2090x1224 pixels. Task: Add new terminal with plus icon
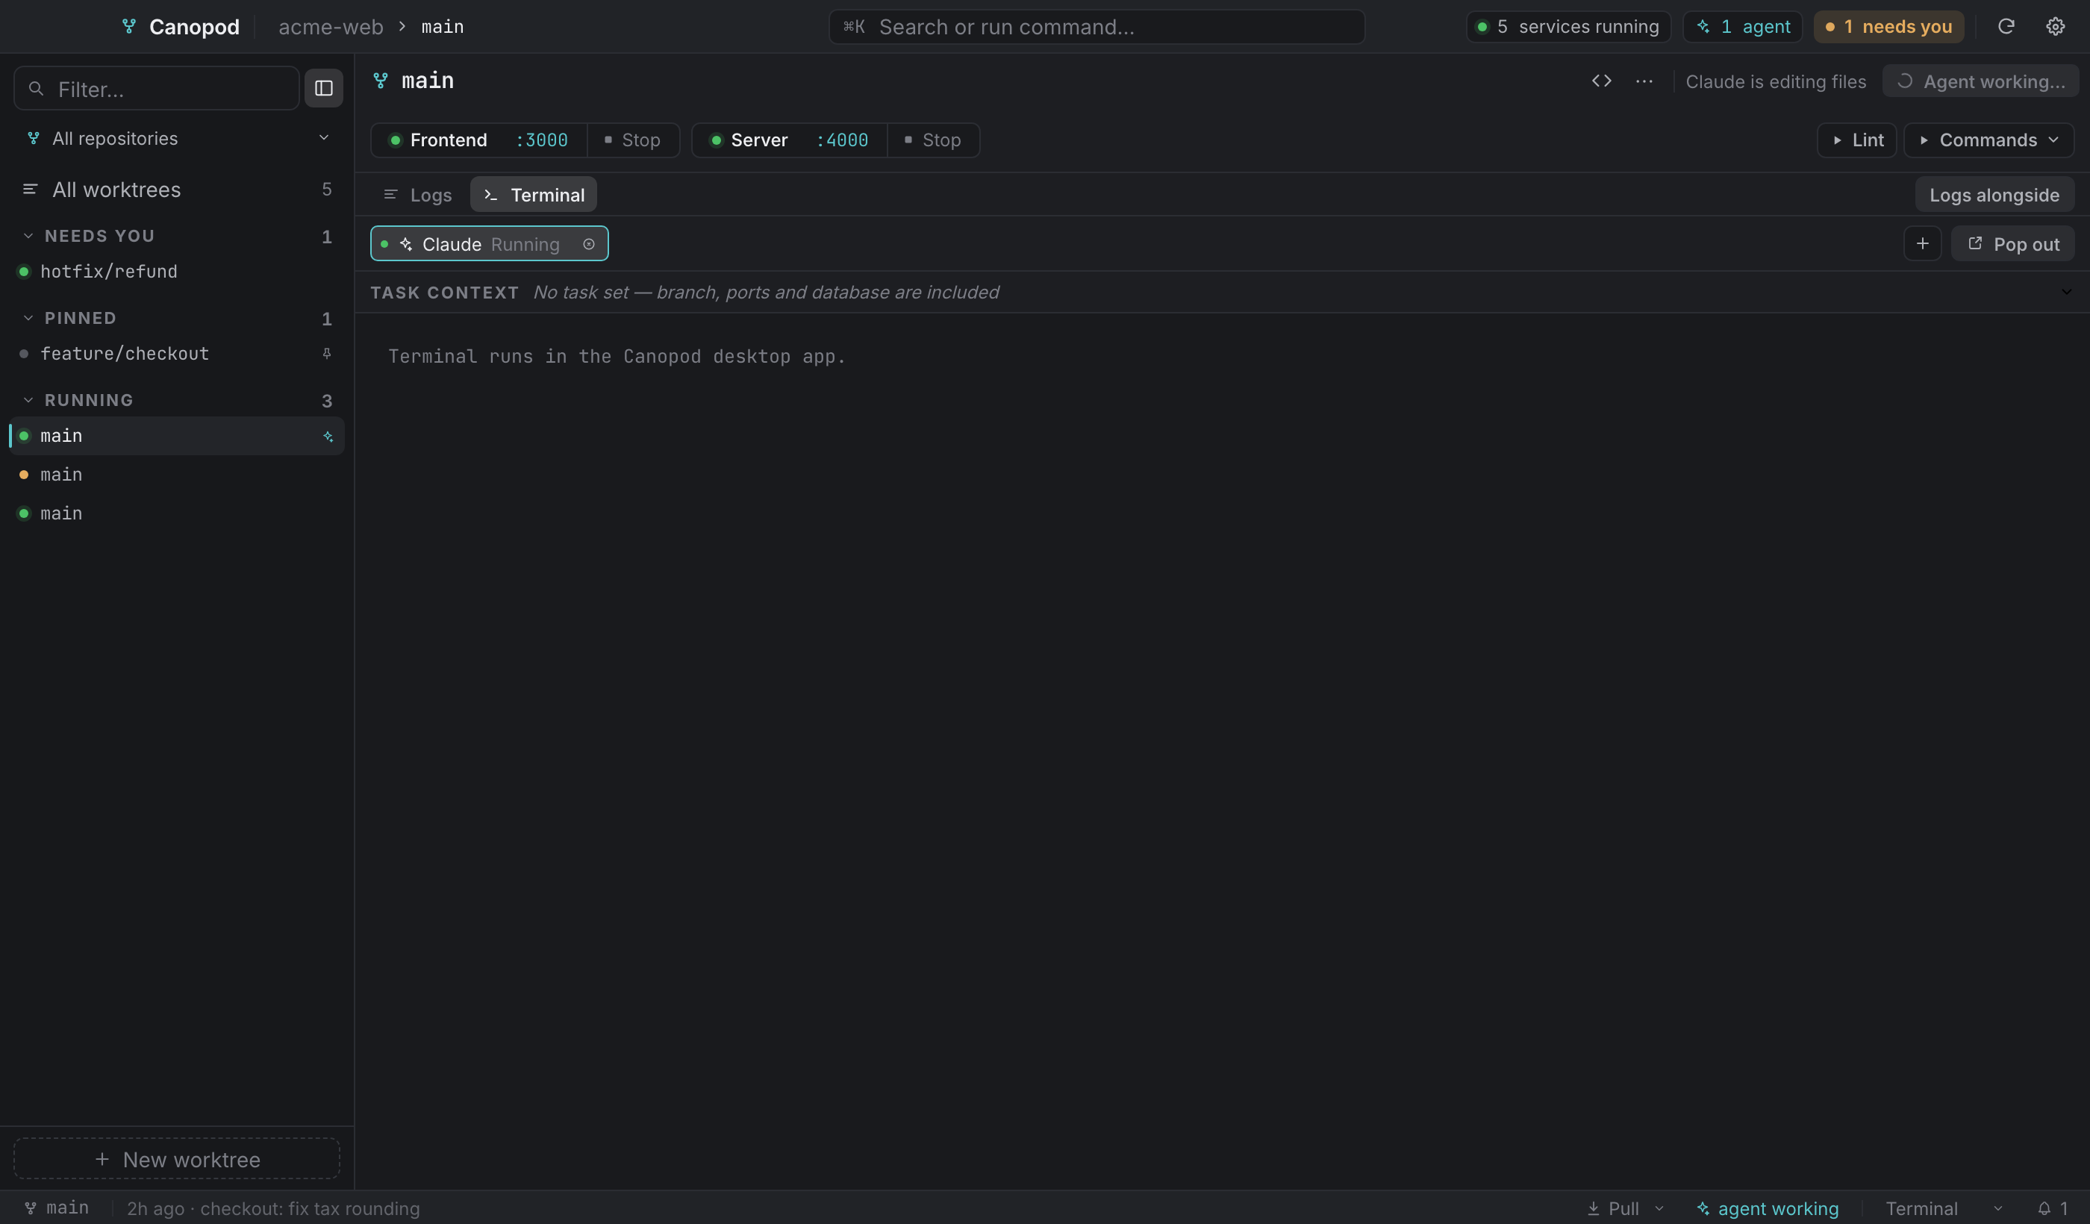coord(1921,244)
